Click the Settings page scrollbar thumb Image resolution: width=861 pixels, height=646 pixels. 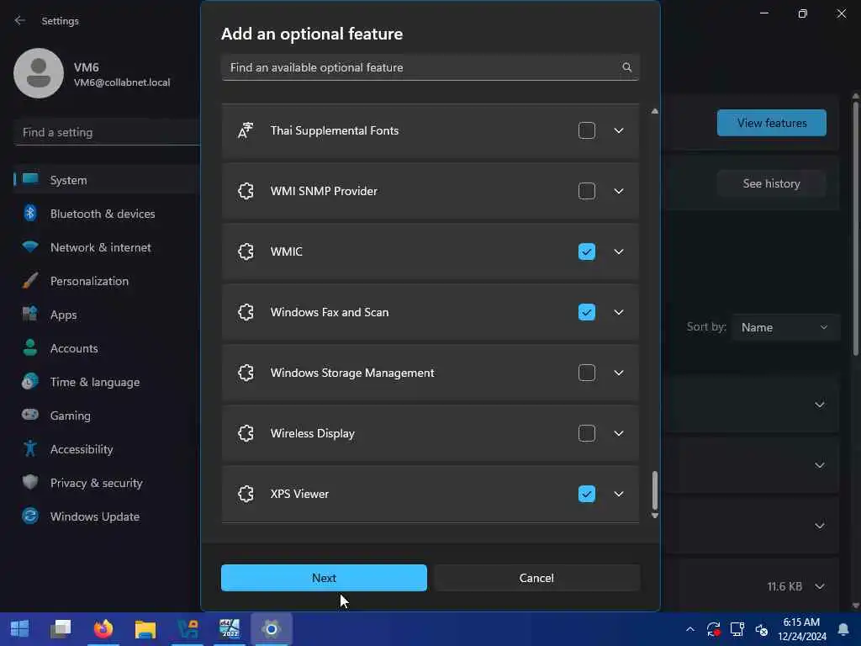point(855,227)
